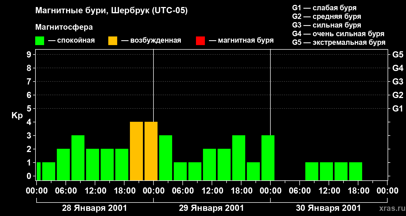Click the right-axis 'G2' tick label

[398, 95]
